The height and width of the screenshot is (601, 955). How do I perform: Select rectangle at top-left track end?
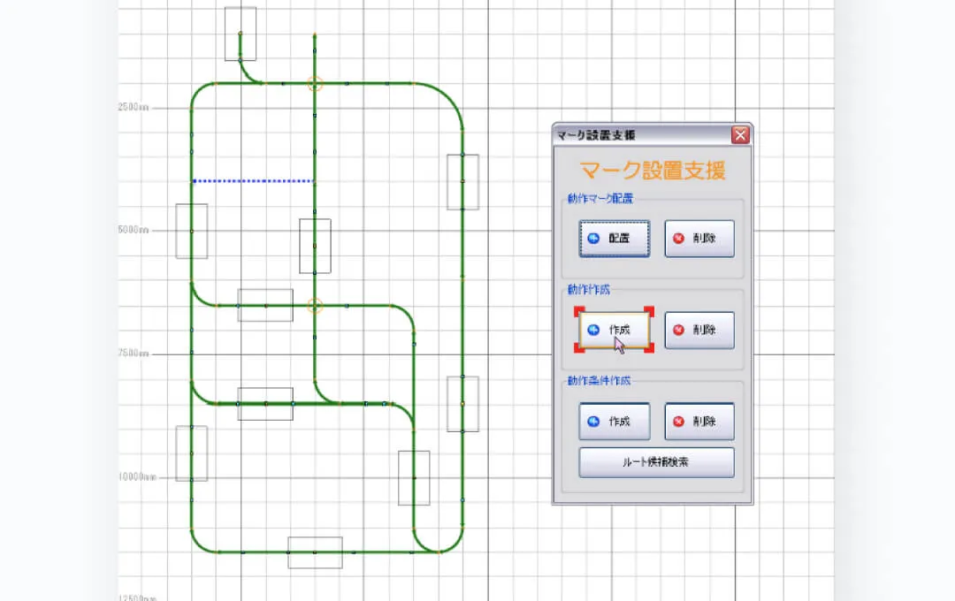(241, 34)
